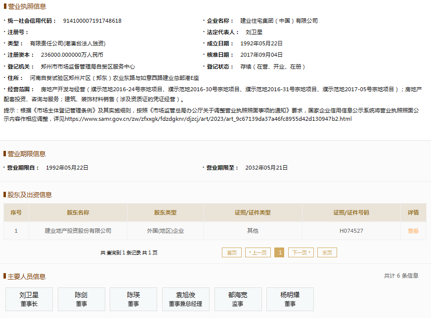The height and width of the screenshot is (318, 431).
Task: Open 郗海宽 监事 personnel card
Action: pos(238,299)
